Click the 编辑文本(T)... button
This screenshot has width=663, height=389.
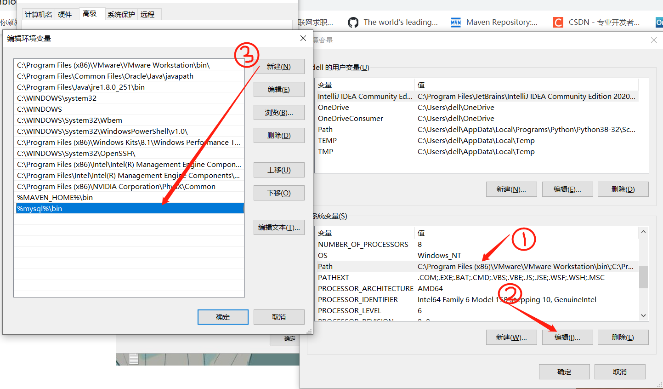coord(279,228)
